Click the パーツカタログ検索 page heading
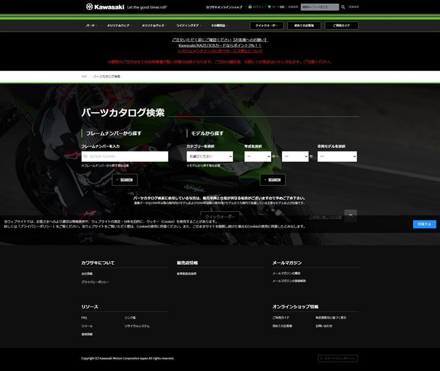Screen dimensions: 440x371 coord(123,113)
